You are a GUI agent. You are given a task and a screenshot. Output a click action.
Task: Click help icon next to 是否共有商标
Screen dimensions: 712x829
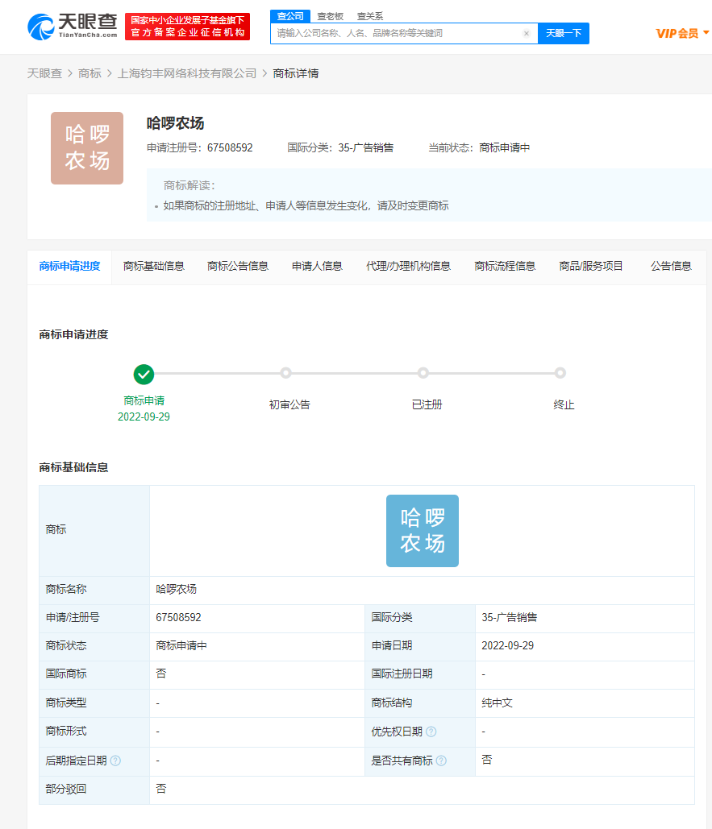[442, 761]
